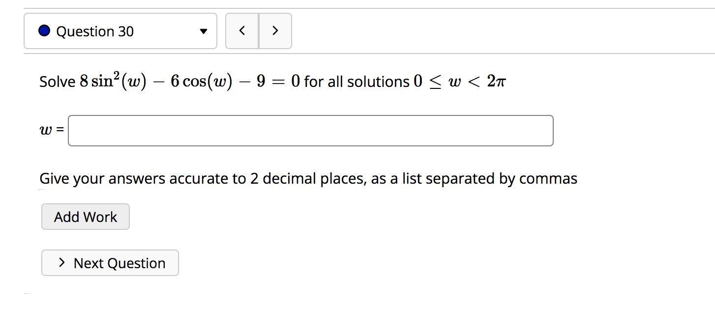Click the previous question chevron arrow
Image resolution: width=715 pixels, height=333 pixels.
pyautogui.click(x=242, y=30)
